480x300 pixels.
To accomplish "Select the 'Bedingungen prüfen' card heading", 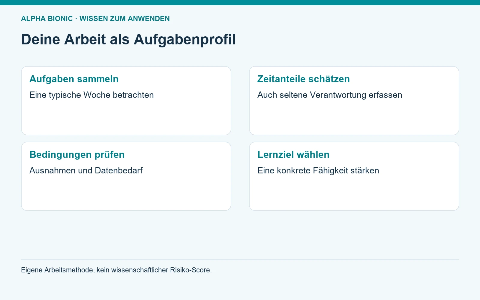I will [77, 155].
